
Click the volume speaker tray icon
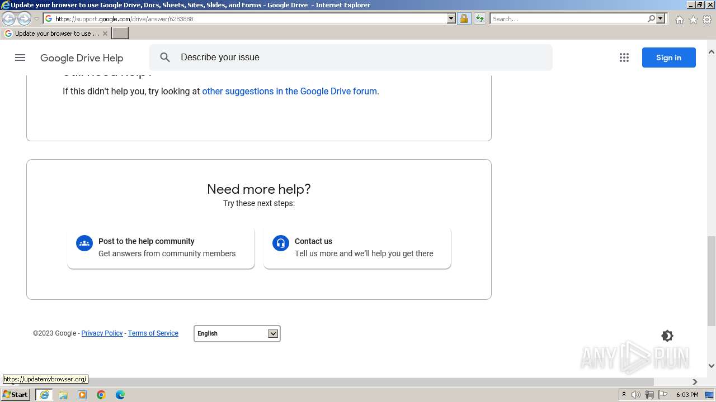pos(636,395)
